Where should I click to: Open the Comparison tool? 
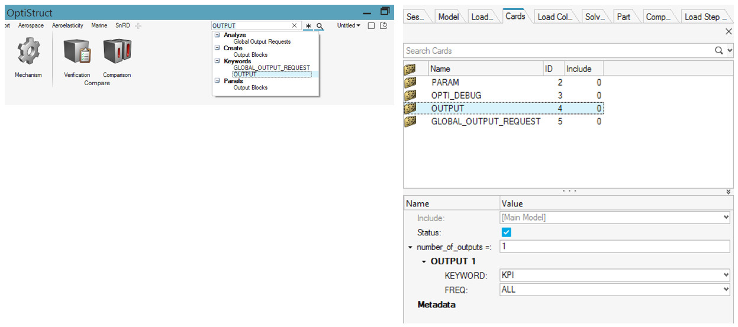117,53
